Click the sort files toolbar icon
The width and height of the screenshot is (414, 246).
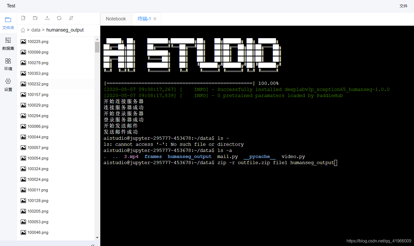(x=71, y=18)
